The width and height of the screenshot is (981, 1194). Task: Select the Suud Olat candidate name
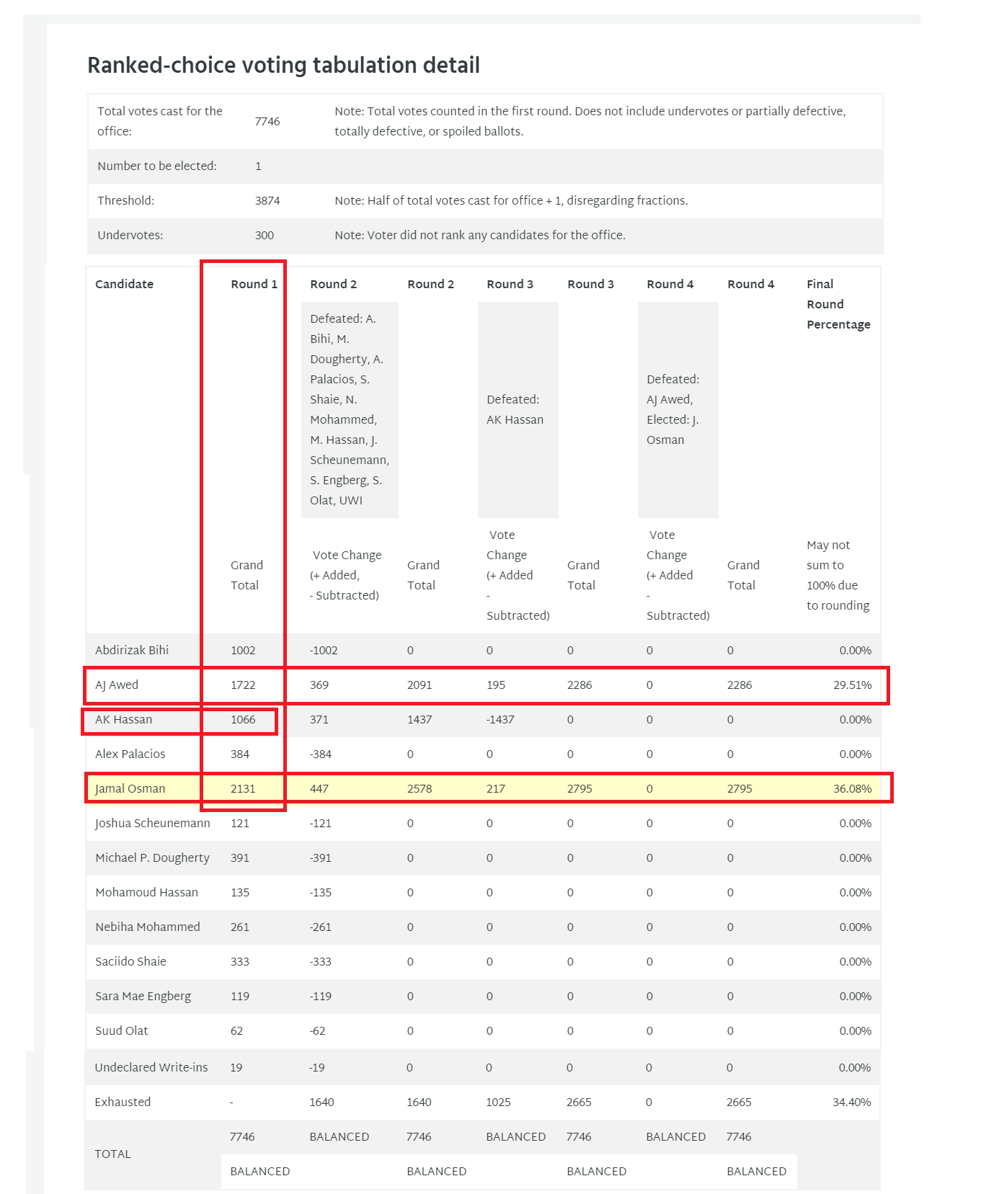(x=121, y=1030)
